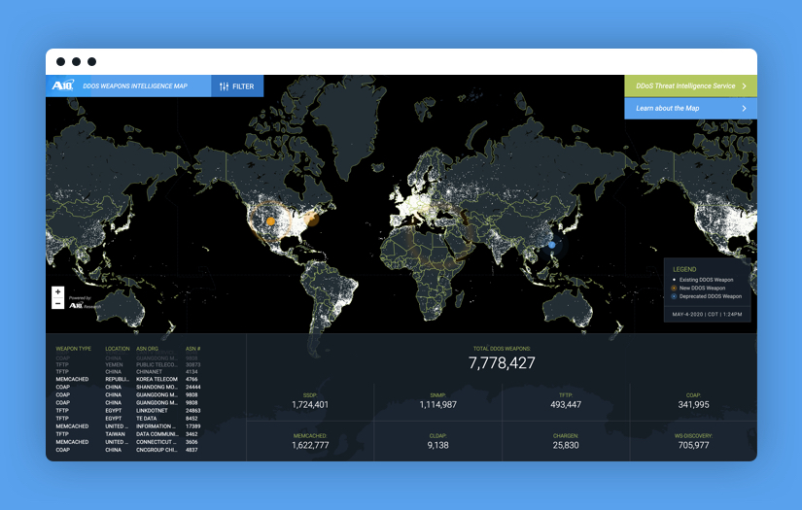Select the CONNECTICUT ... row entry
Screen dimensions: 802x510
(156, 442)
